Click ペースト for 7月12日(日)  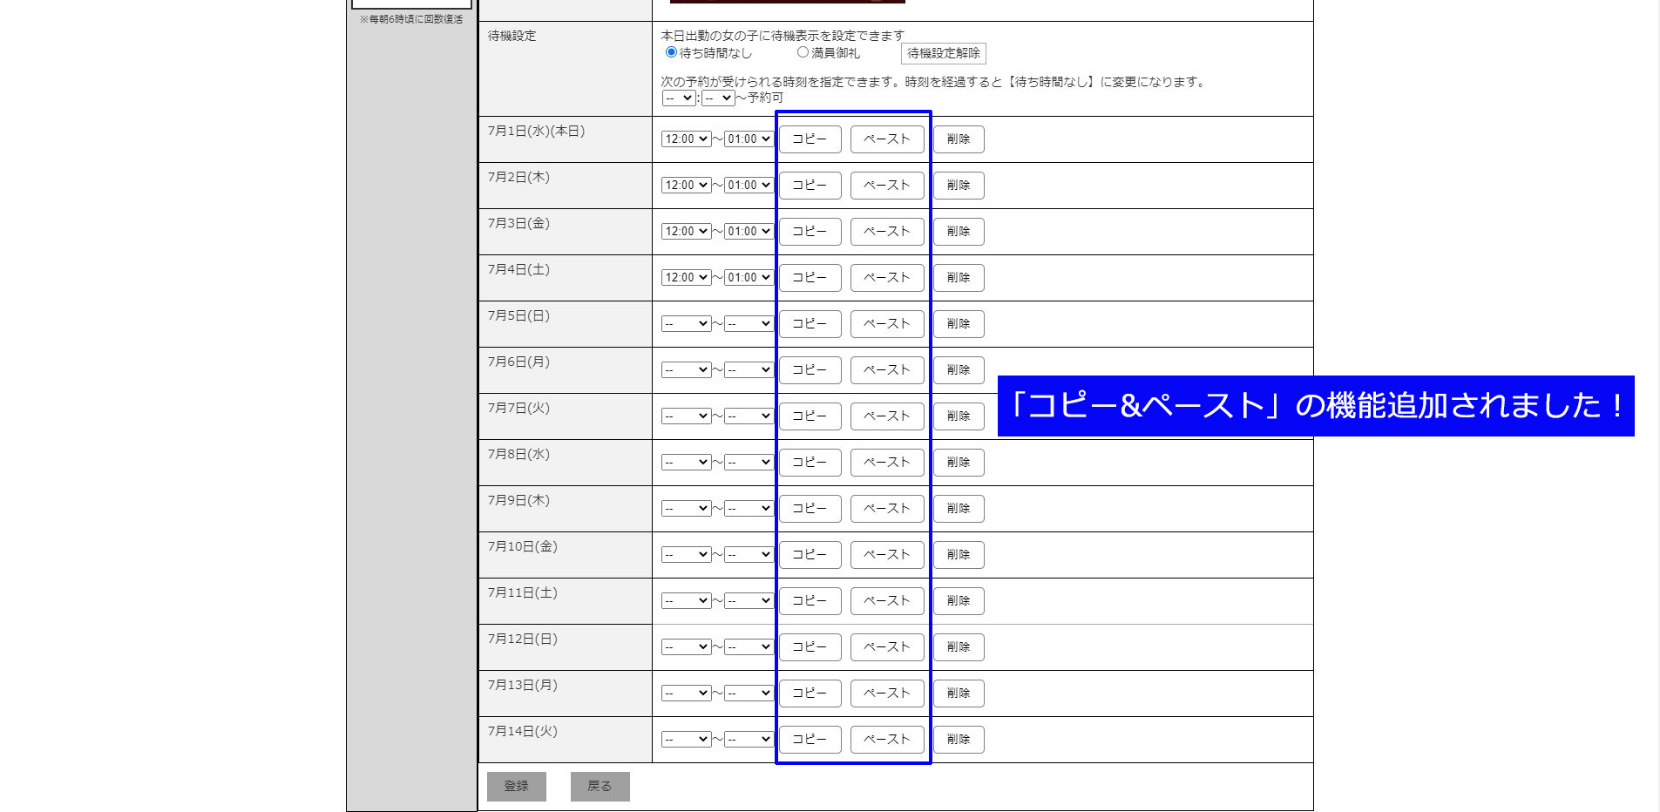(887, 647)
